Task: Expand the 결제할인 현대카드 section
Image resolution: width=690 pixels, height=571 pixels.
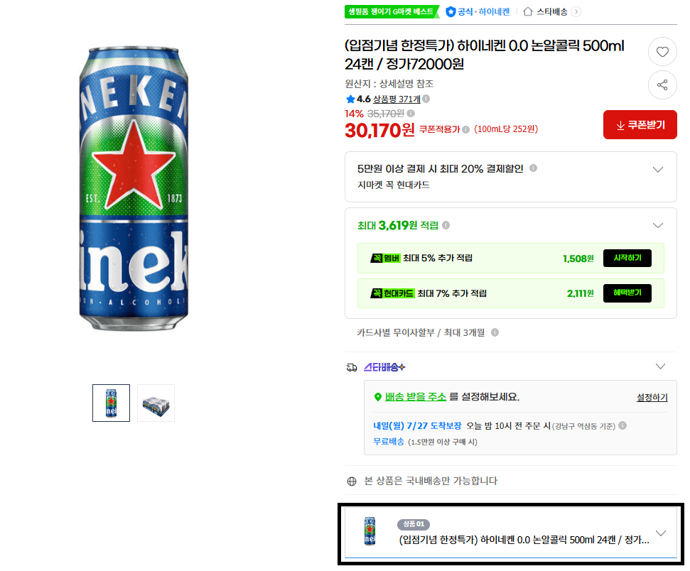Action: tap(658, 170)
